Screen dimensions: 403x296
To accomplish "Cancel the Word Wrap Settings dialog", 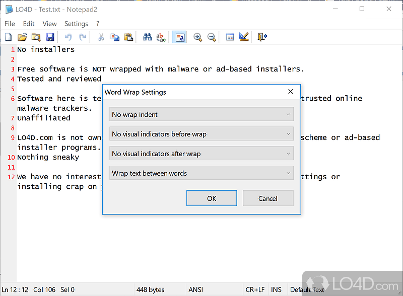I will coord(268,198).
